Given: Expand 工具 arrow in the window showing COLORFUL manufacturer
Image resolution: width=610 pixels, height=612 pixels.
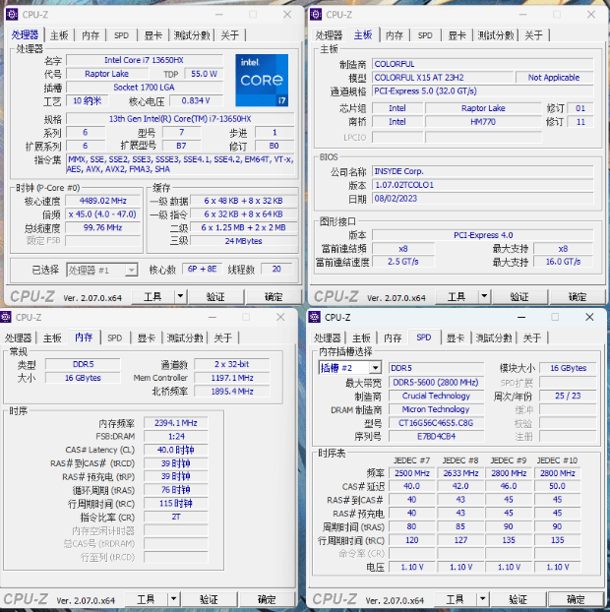Looking at the screenshot, I should tap(484, 296).
